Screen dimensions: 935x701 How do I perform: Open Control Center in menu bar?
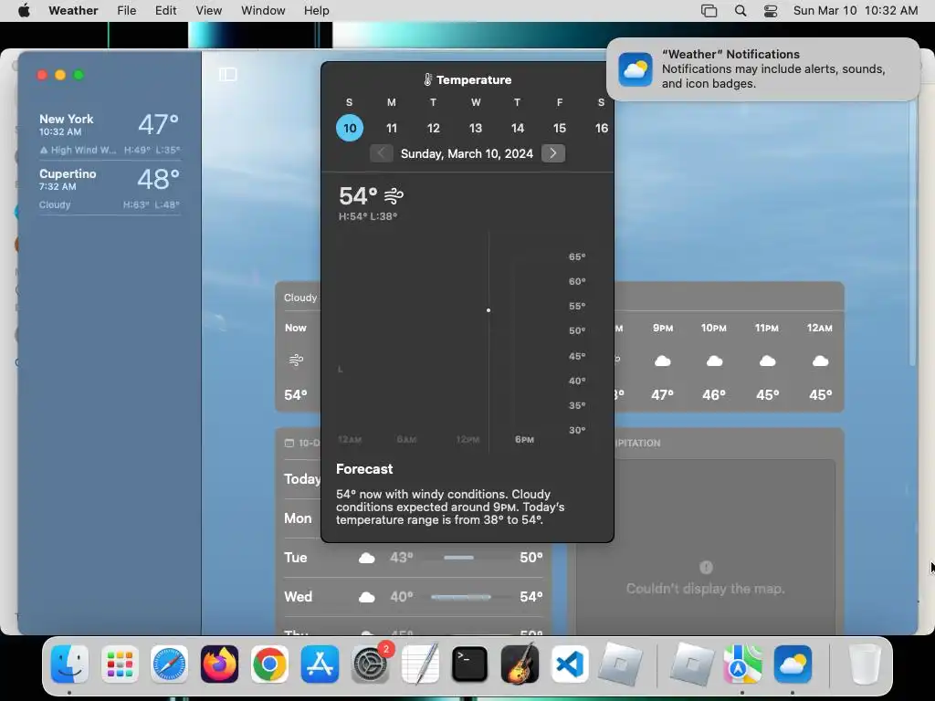tap(771, 11)
